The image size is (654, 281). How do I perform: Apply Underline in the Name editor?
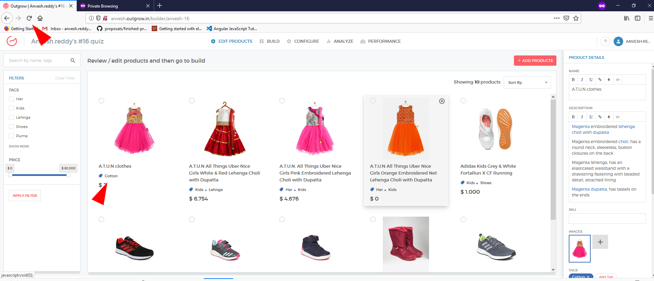click(x=591, y=79)
